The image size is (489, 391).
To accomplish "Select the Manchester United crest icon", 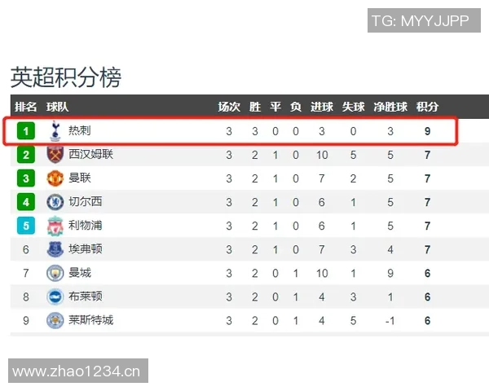I will 55,178.
